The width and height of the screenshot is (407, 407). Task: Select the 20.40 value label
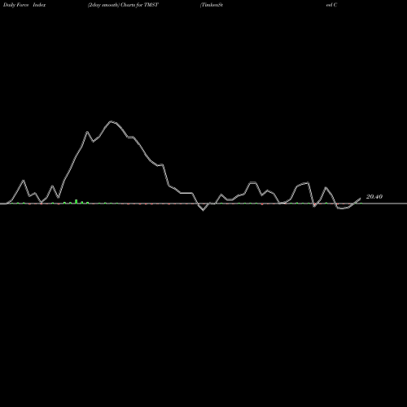pos(374,197)
